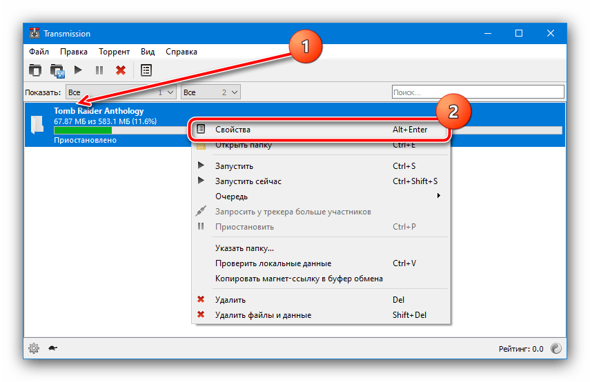The height and width of the screenshot is (382, 590).
Task: Toggle turtle speed-limit mode
Action: 52,348
